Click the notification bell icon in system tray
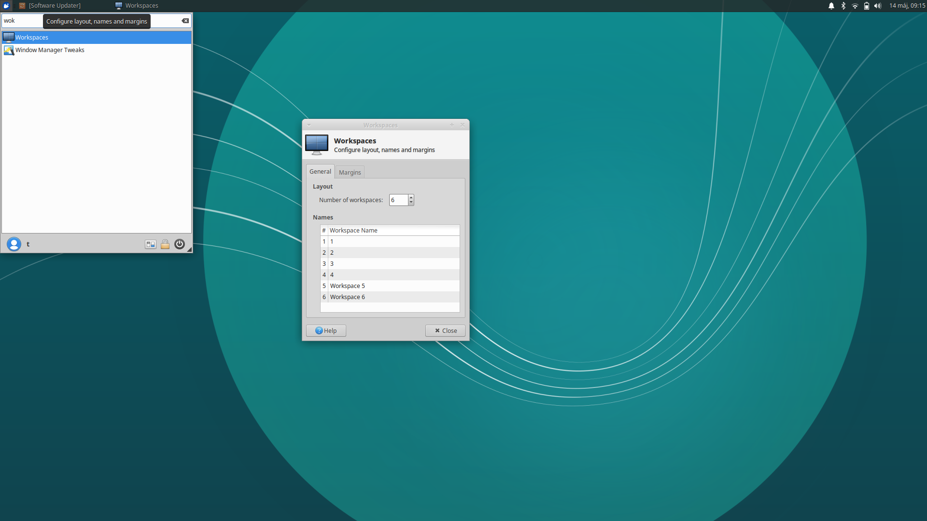Screen dimensions: 927x521 (x=832, y=6)
